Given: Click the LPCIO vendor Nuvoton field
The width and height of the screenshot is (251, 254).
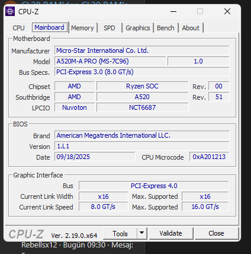Looking at the screenshot, I should 75,107.
